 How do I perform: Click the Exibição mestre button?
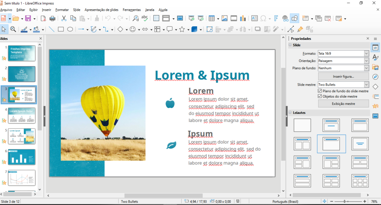click(343, 104)
